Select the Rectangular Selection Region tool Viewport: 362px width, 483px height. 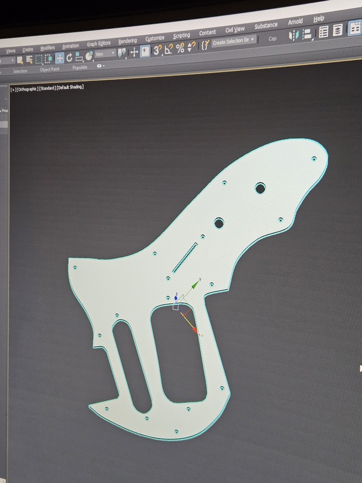point(39,59)
